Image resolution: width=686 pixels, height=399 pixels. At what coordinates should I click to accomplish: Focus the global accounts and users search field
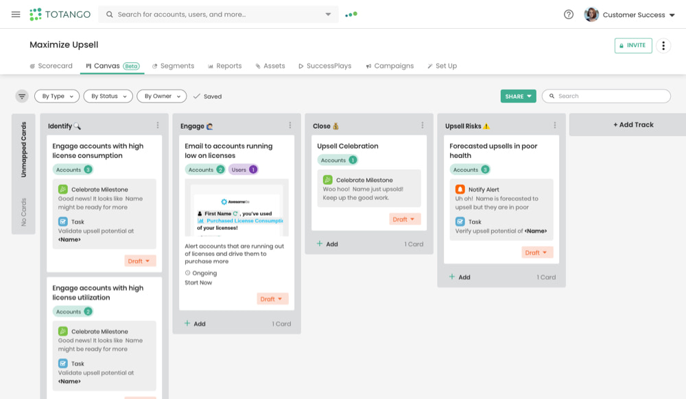[218, 14]
